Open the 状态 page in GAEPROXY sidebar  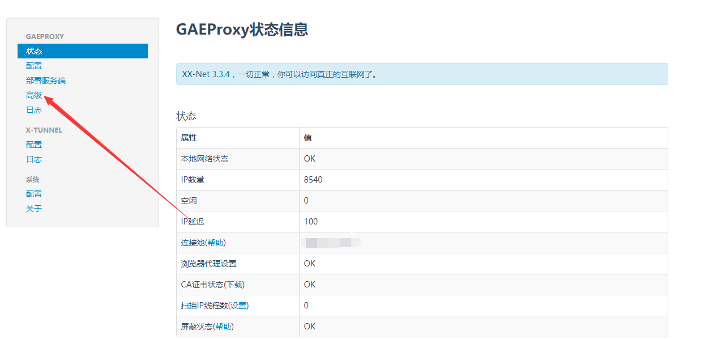(x=34, y=50)
